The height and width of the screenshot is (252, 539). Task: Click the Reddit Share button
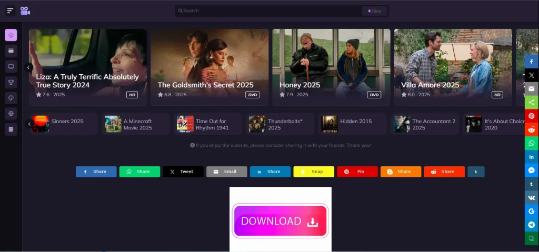point(444,172)
